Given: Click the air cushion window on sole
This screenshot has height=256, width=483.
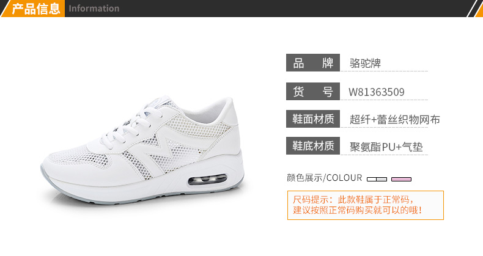Looking at the screenshot, I should point(208,179).
